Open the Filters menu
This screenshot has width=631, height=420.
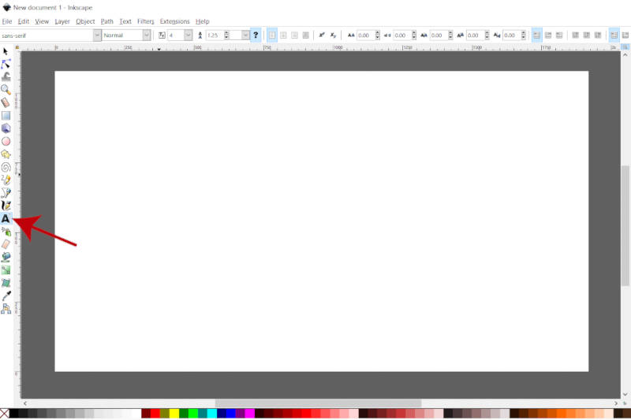click(x=145, y=21)
